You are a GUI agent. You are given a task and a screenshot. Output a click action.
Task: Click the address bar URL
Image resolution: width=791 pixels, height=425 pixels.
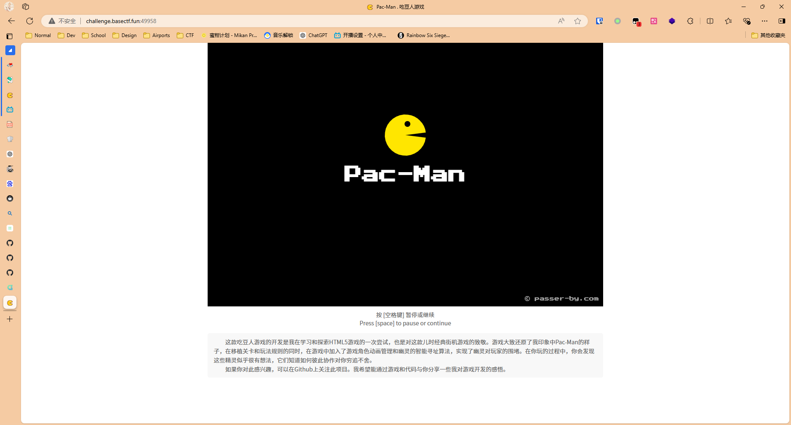[x=121, y=21]
